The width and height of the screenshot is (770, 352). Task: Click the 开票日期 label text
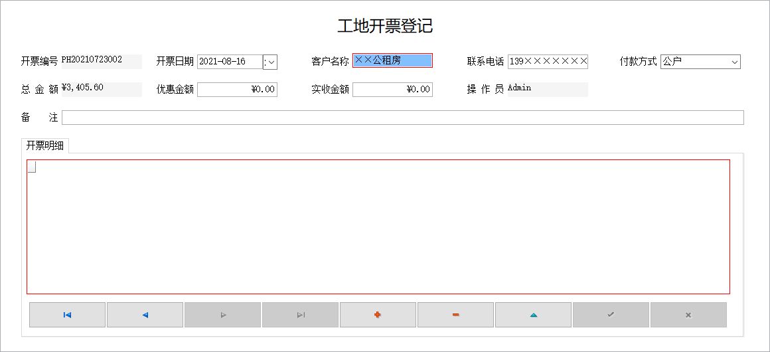click(175, 62)
